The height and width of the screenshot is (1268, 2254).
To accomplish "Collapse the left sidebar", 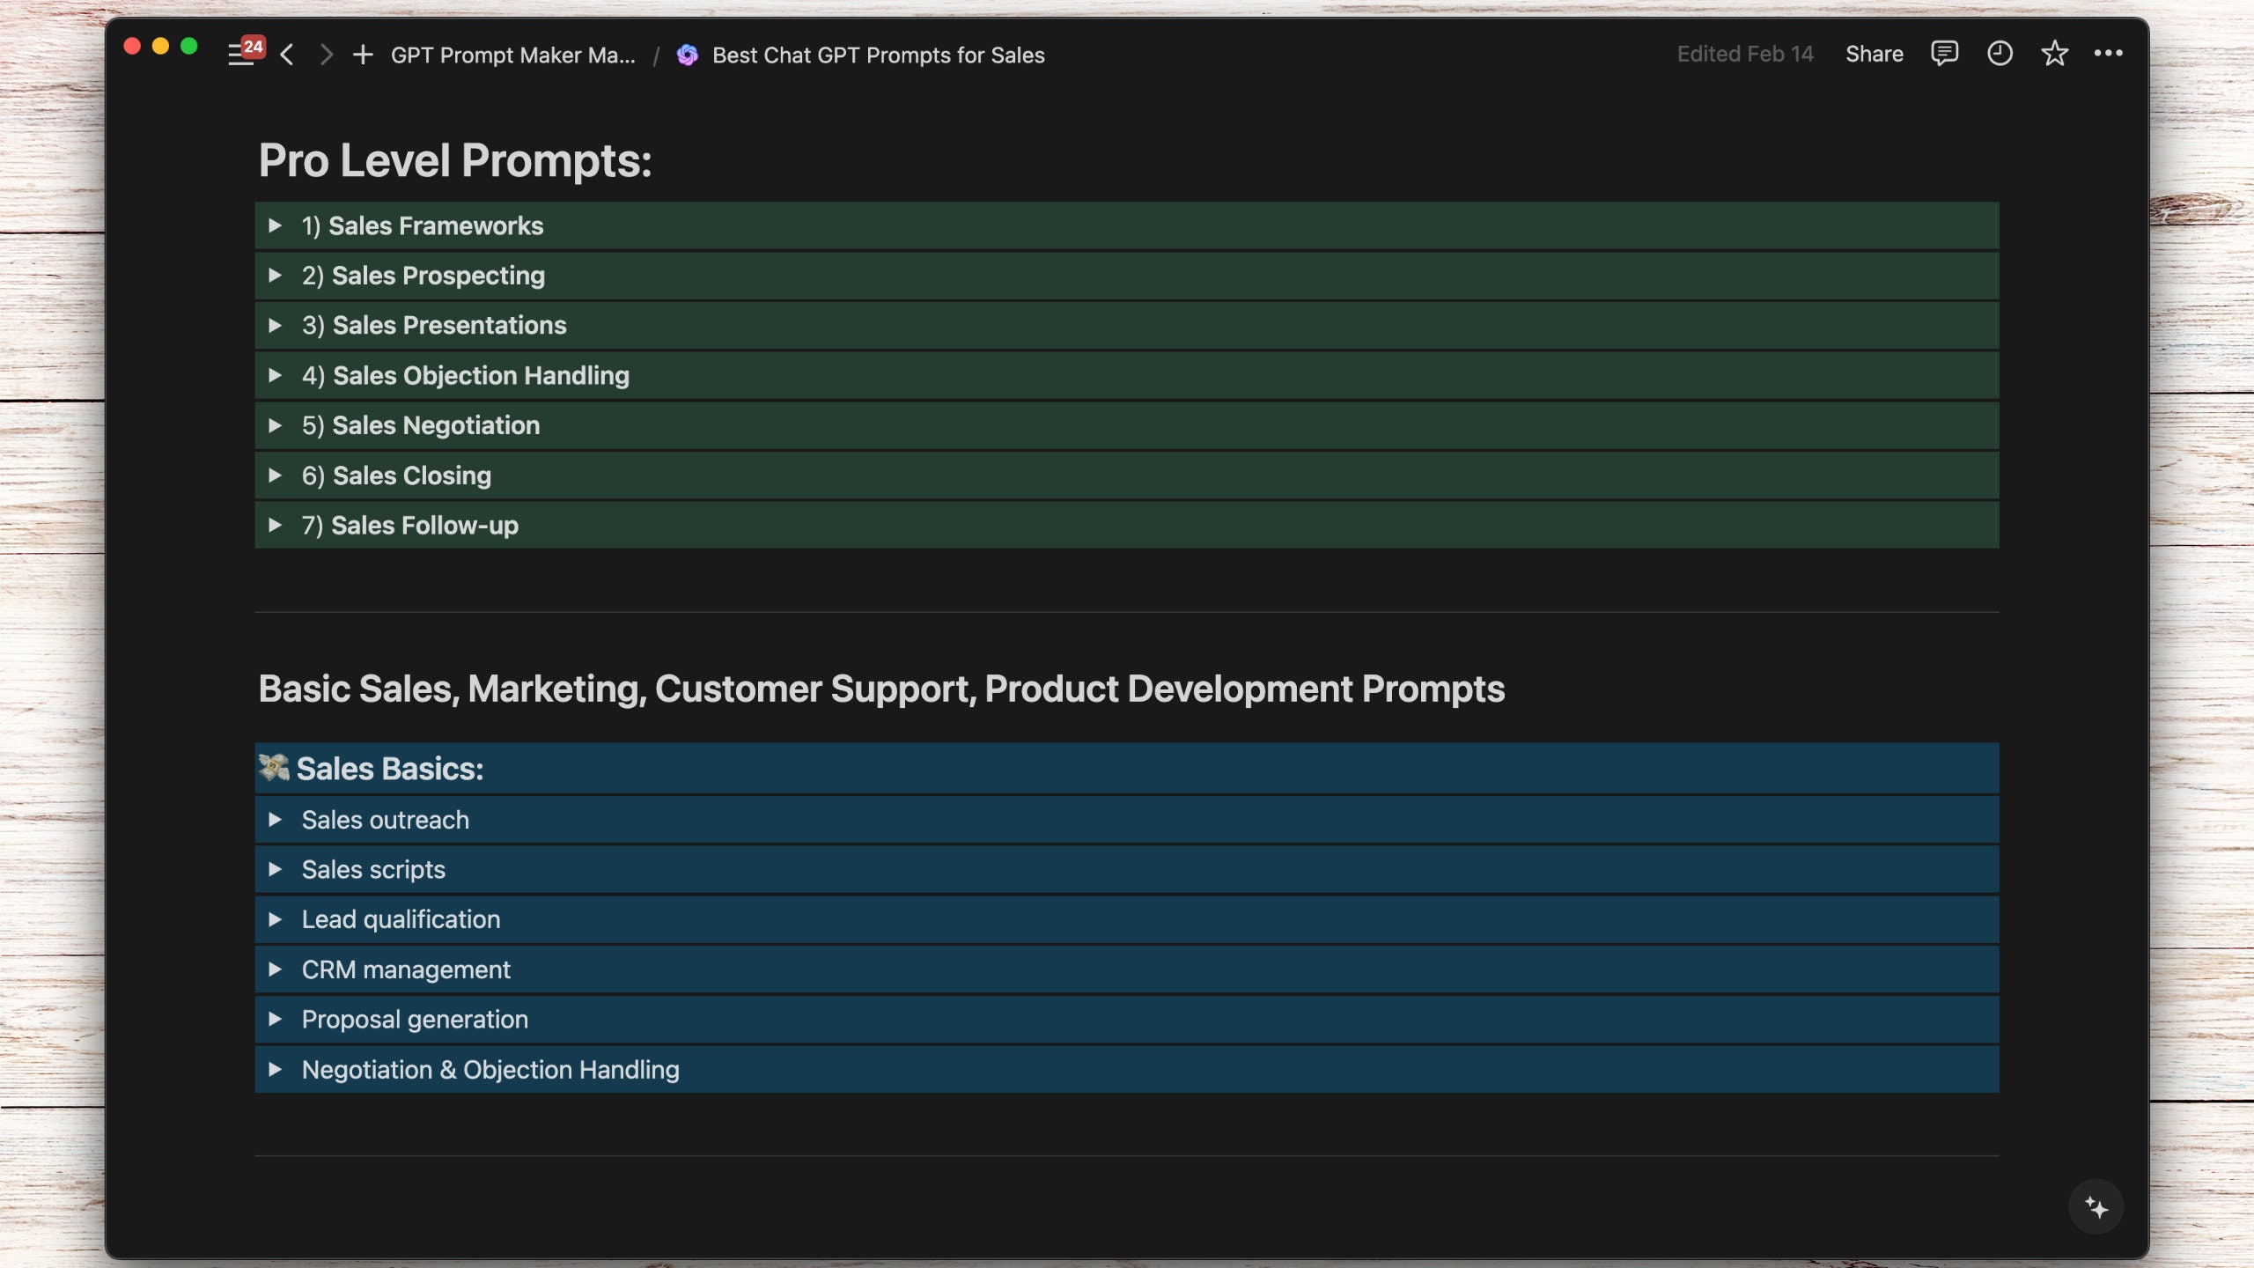I will [x=239, y=54].
